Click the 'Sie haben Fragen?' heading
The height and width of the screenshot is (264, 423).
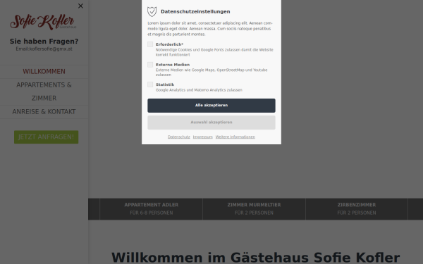(44, 42)
